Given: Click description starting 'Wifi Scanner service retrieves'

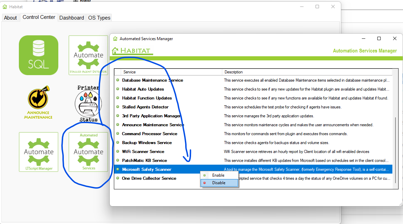Looking at the screenshot, I should [297, 152].
